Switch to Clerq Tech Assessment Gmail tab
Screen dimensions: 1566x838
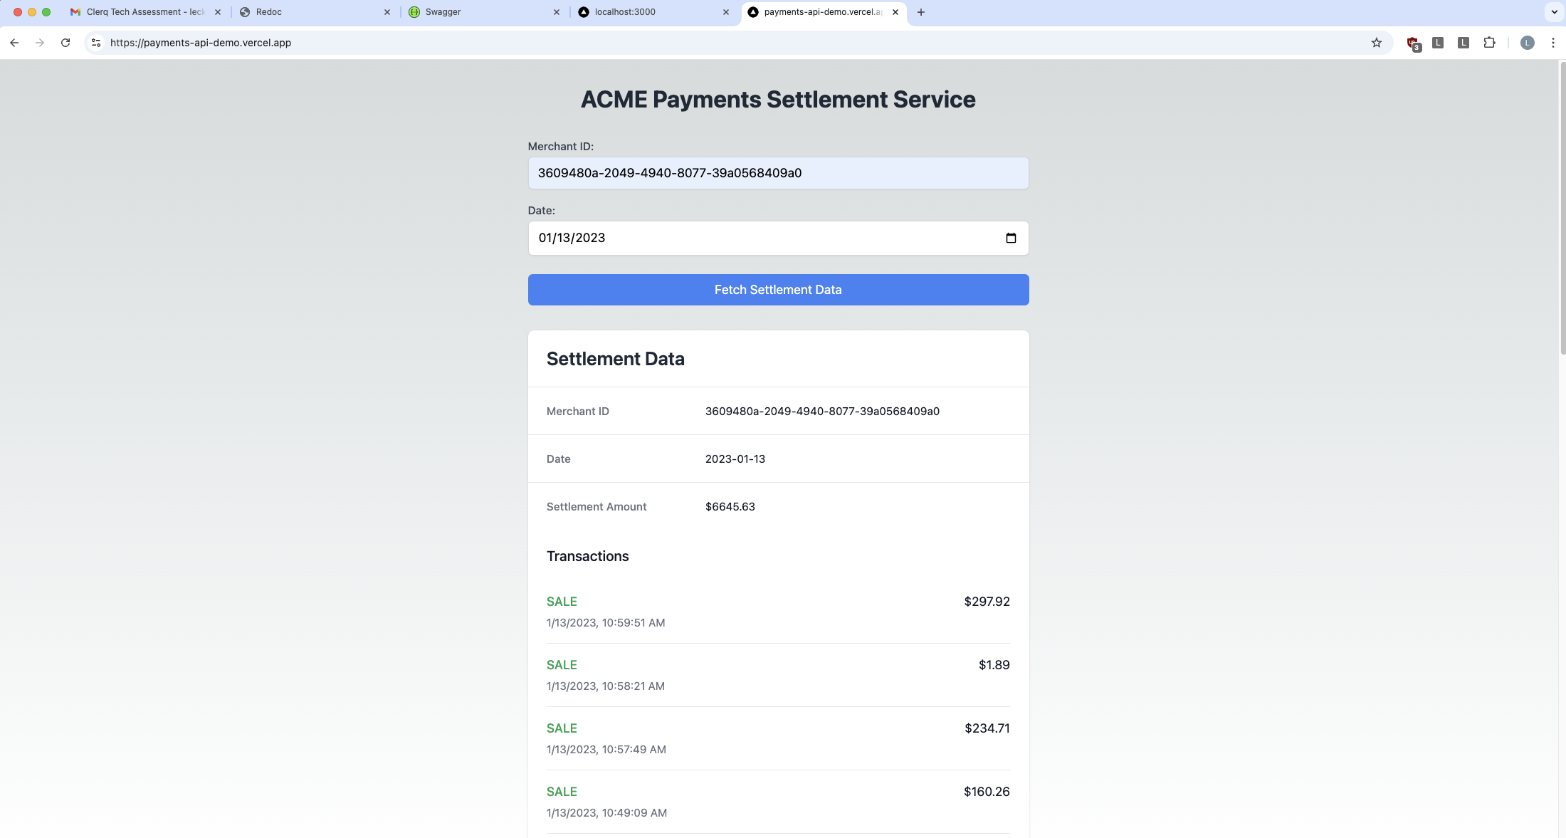(142, 12)
